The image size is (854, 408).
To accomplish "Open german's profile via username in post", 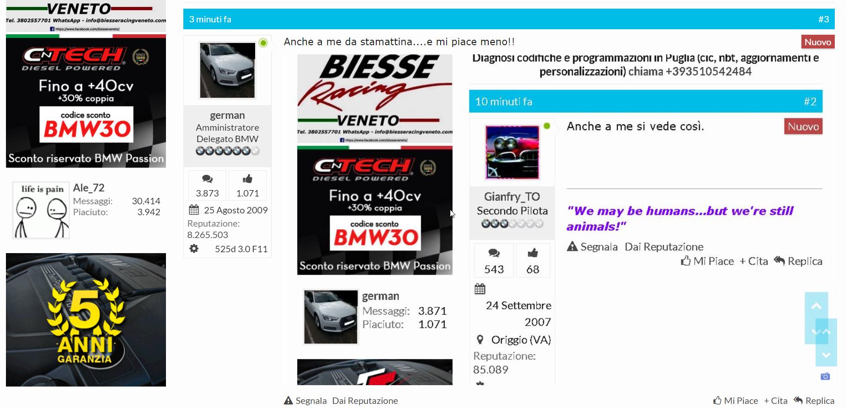I will click(227, 115).
